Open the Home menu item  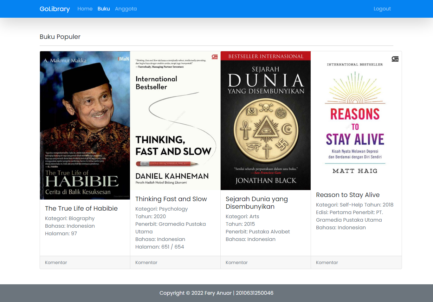(85, 9)
